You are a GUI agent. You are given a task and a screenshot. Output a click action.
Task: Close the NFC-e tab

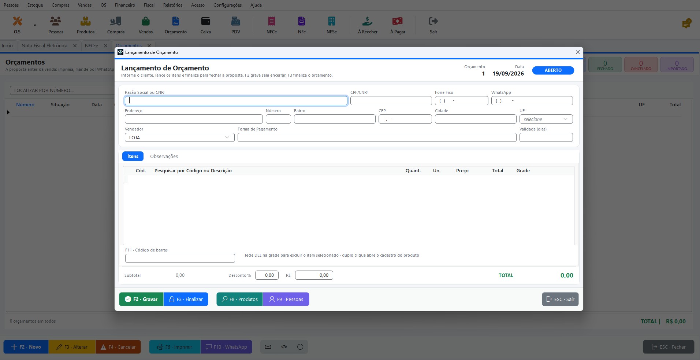pyautogui.click(x=105, y=46)
